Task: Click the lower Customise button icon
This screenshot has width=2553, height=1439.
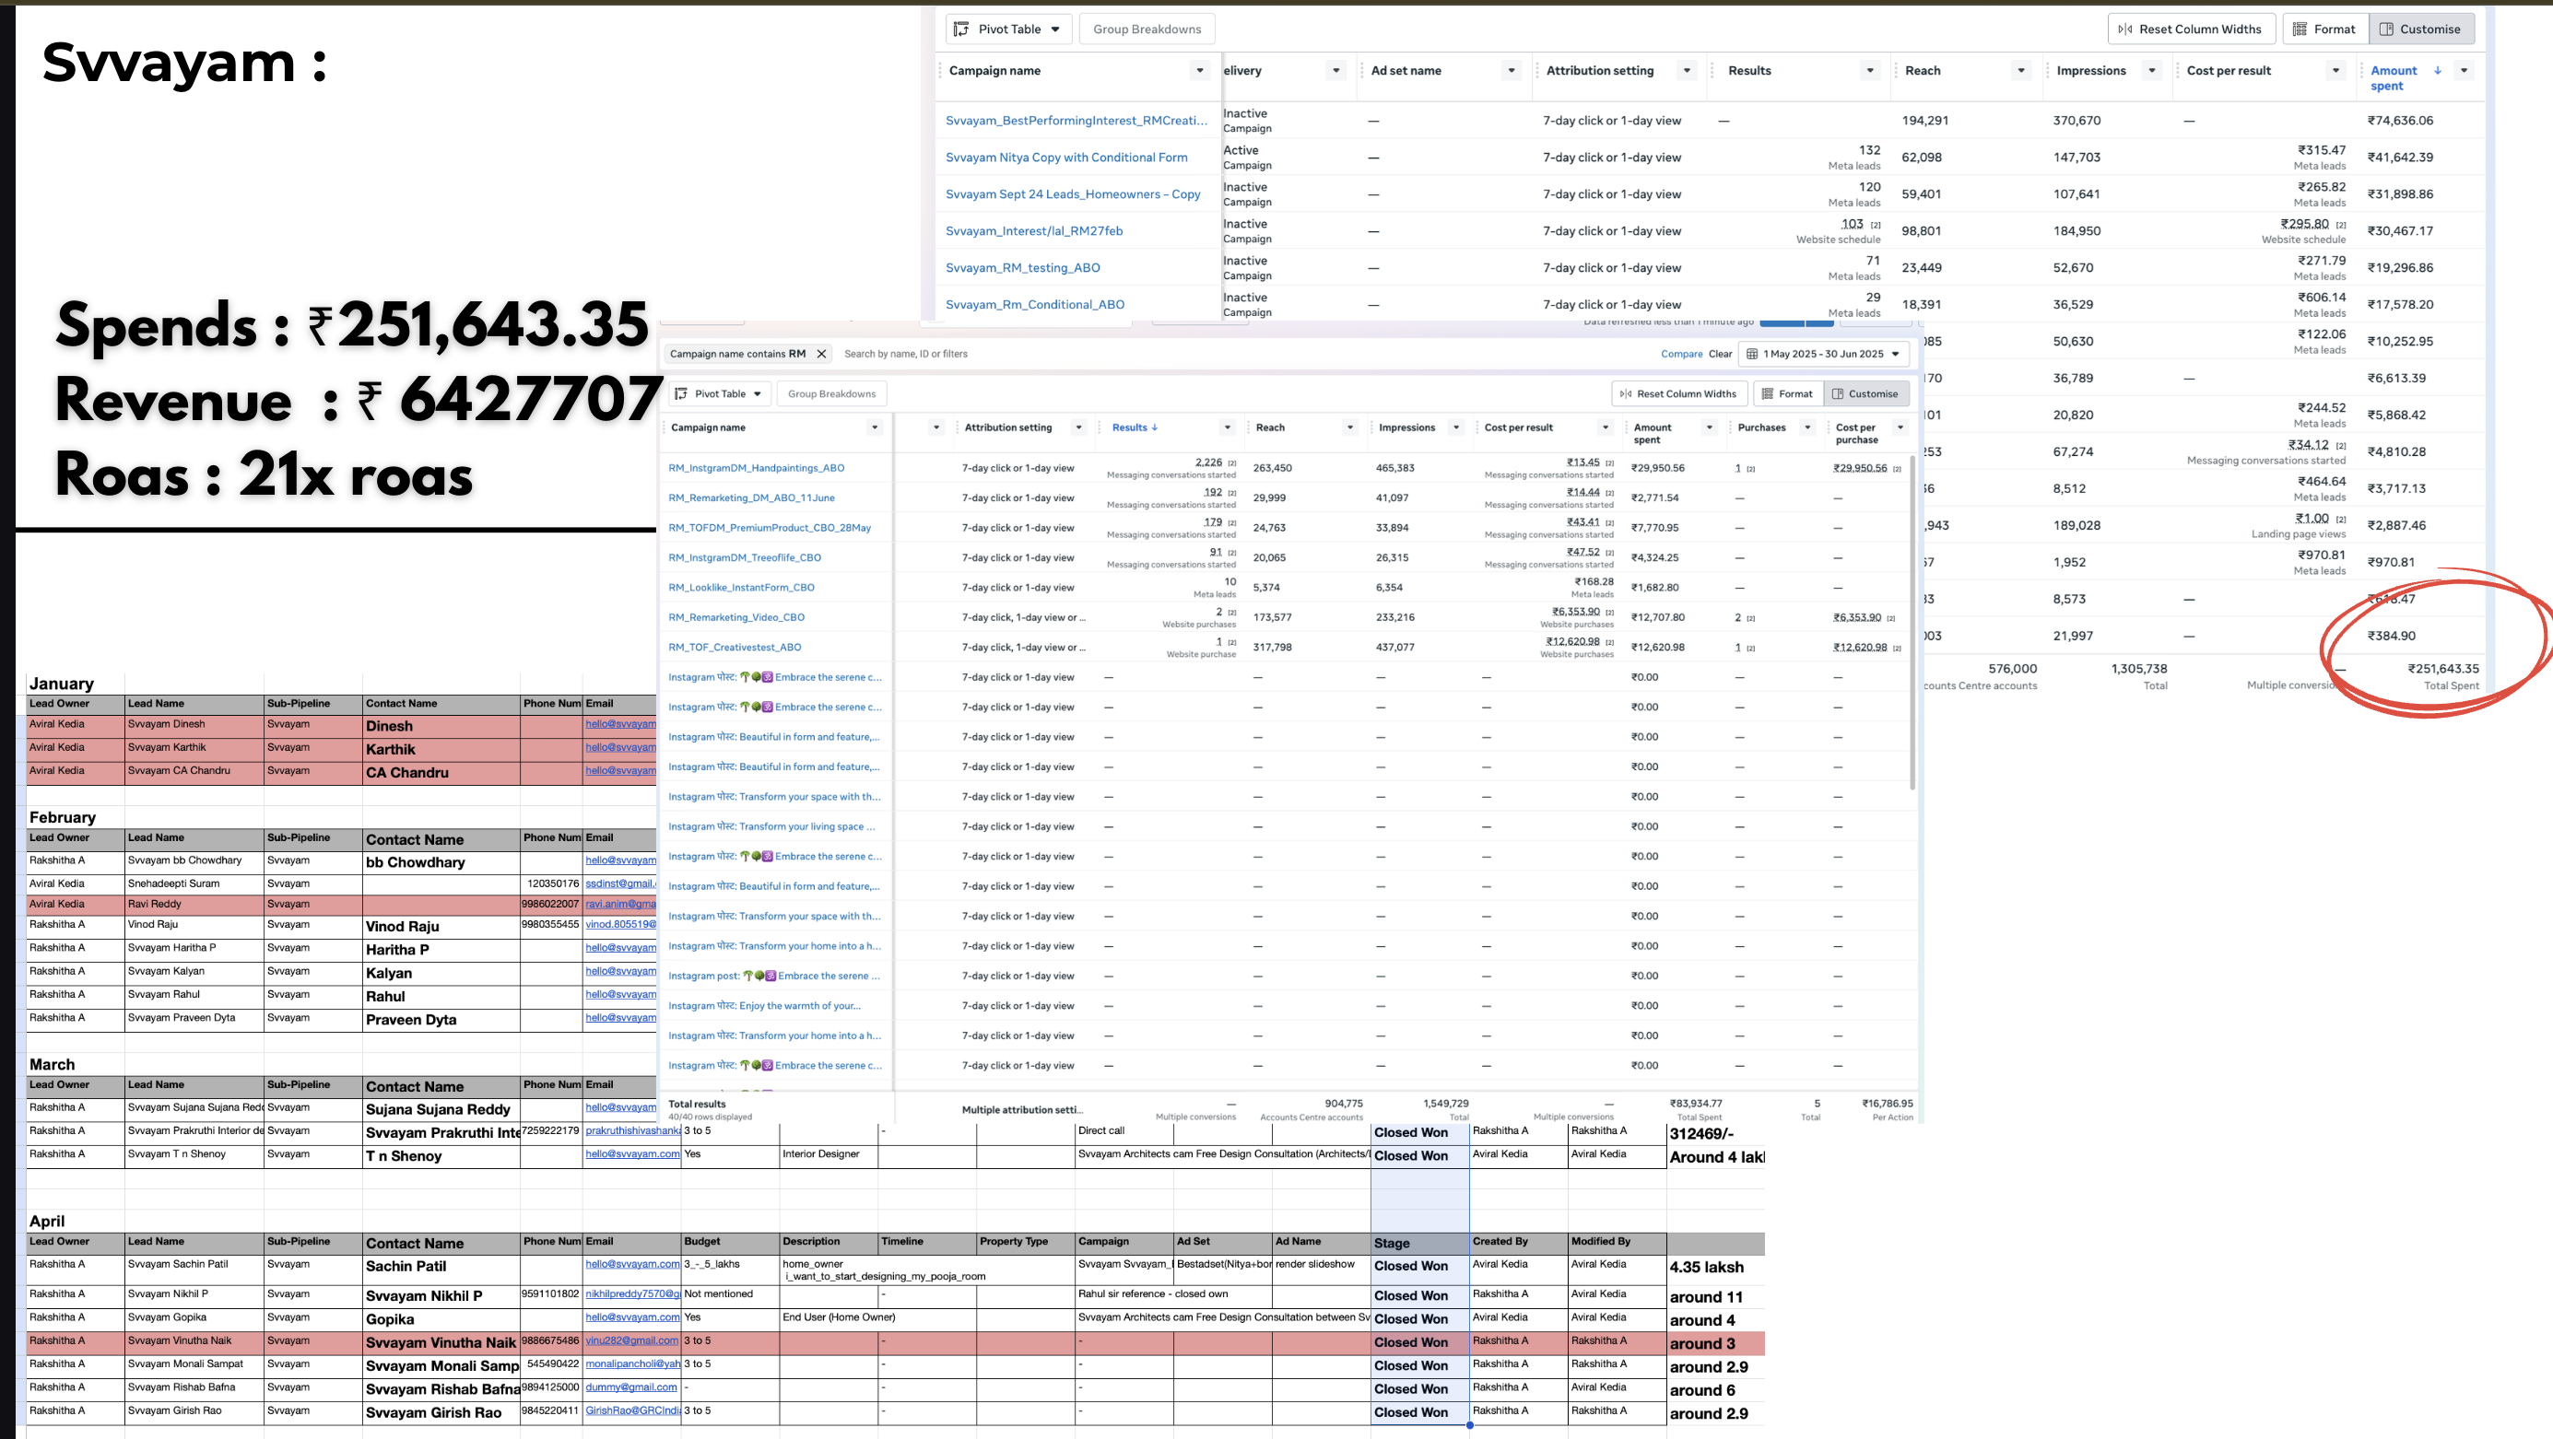Action: pyautogui.click(x=1837, y=393)
